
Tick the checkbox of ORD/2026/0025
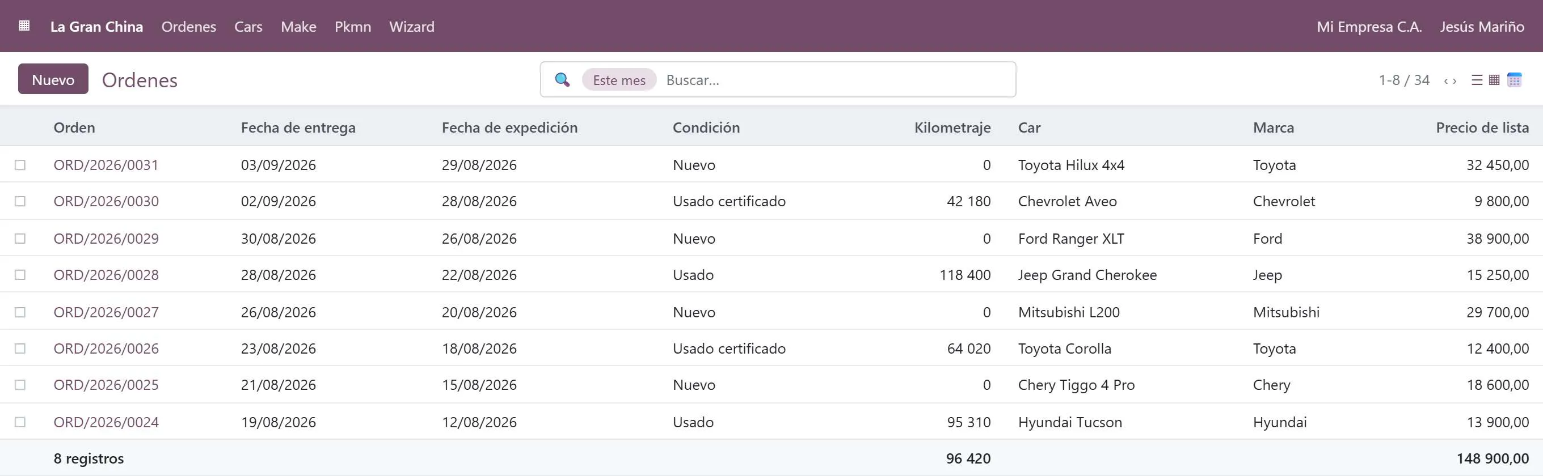tap(20, 385)
